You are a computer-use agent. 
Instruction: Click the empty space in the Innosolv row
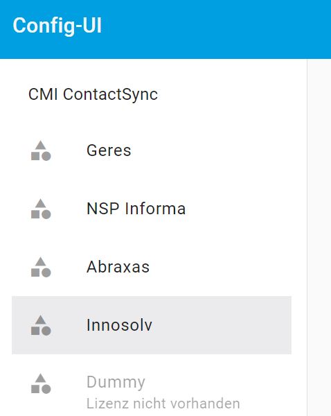[222, 325]
